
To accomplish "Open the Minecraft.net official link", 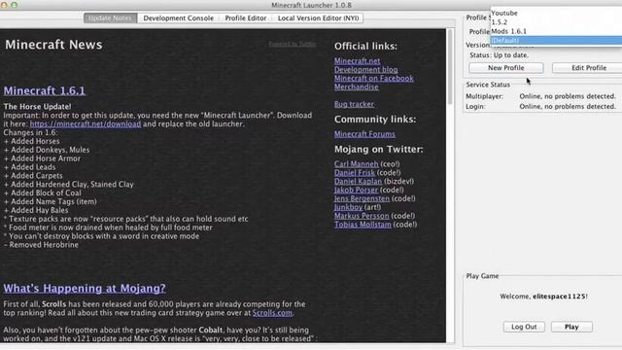I will pos(357,61).
